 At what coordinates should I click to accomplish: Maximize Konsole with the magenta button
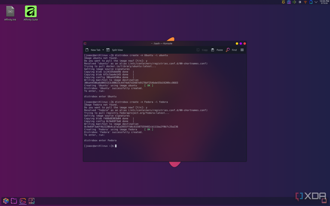click(x=241, y=43)
